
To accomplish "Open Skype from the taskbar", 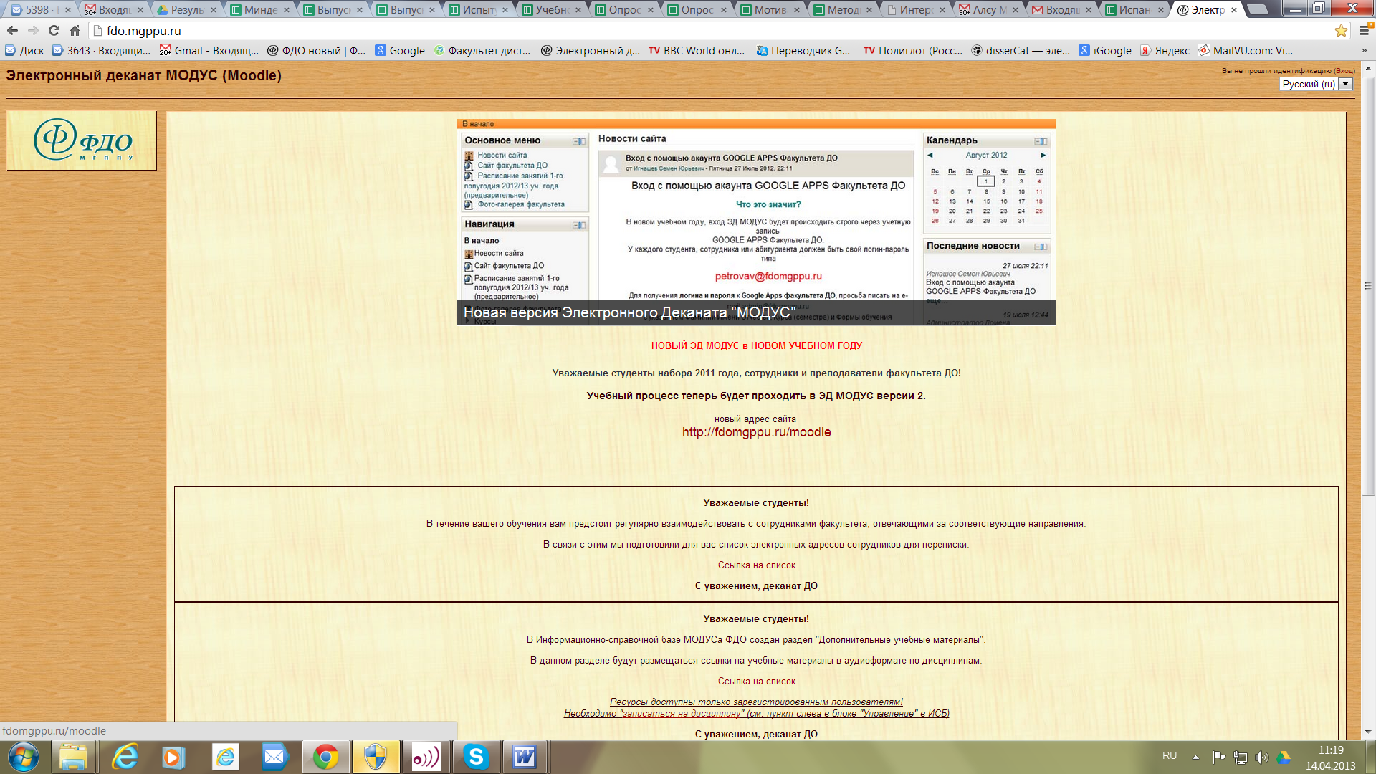I will click(x=476, y=757).
